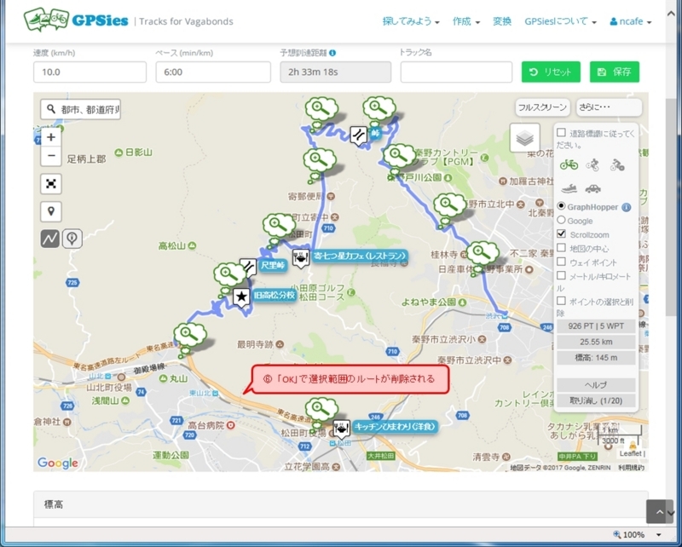
Task: Select the Google routing radio button
Action: [x=561, y=220]
